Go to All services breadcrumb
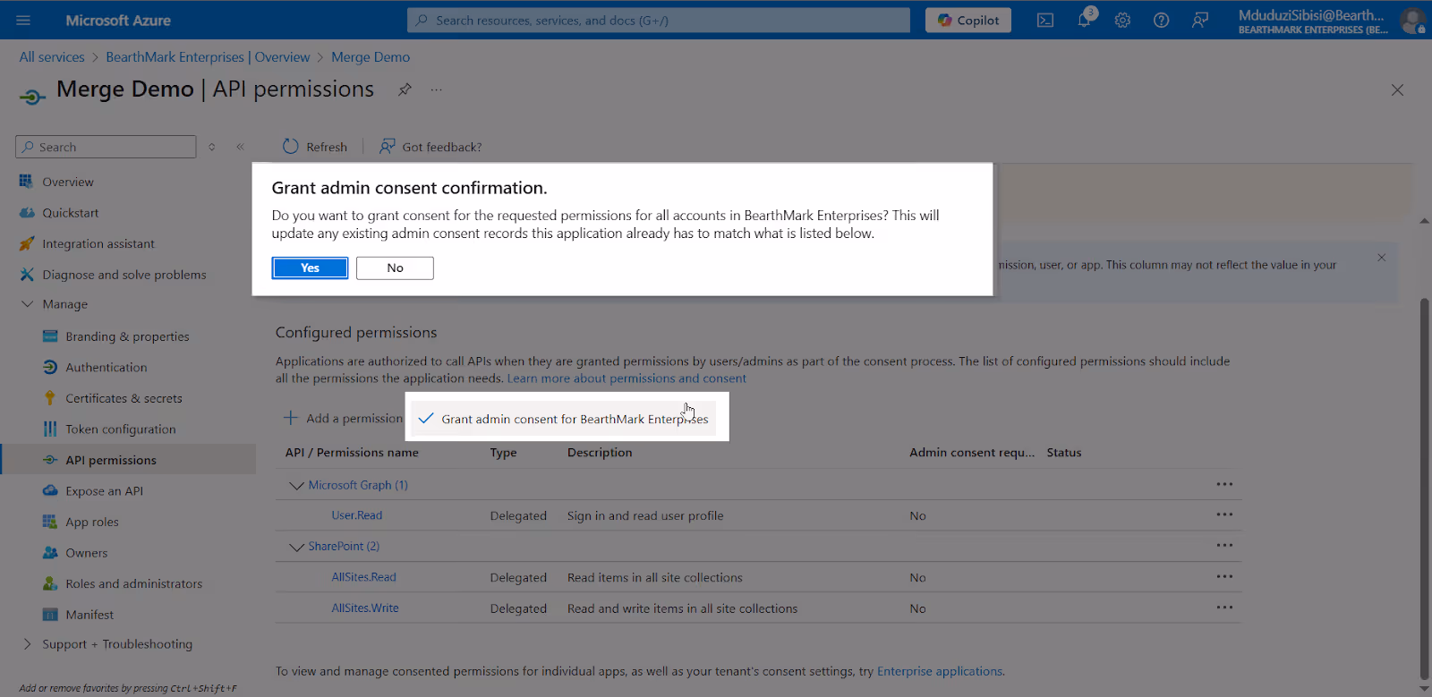Image resolution: width=1432 pixels, height=697 pixels. [52, 57]
